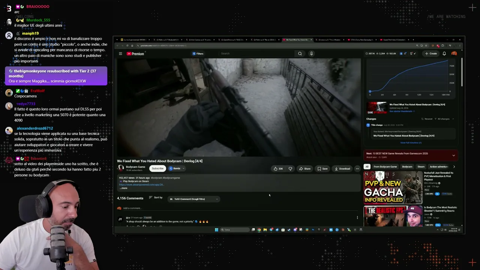The width and height of the screenshot is (480, 270).
Task: Show more chips with the right arrow
Action: click(454, 167)
